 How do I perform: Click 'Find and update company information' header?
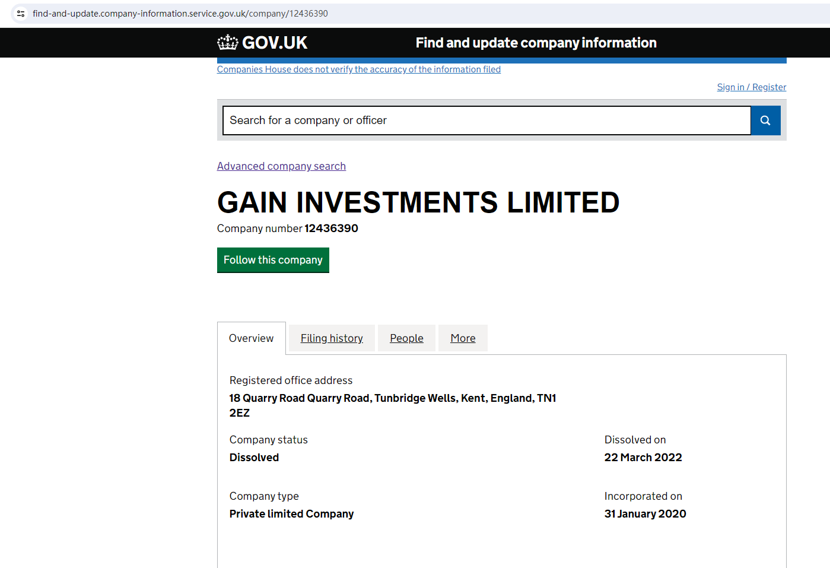pyautogui.click(x=536, y=43)
